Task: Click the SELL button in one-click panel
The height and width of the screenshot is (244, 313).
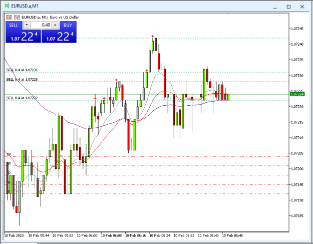Action: pyautogui.click(x=14, y=26)
